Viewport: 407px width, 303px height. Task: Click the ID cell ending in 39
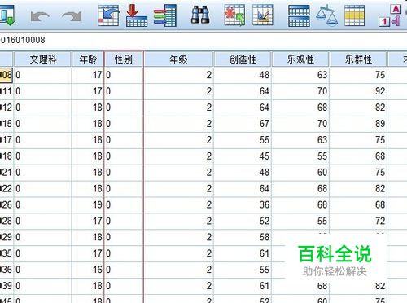7,286
